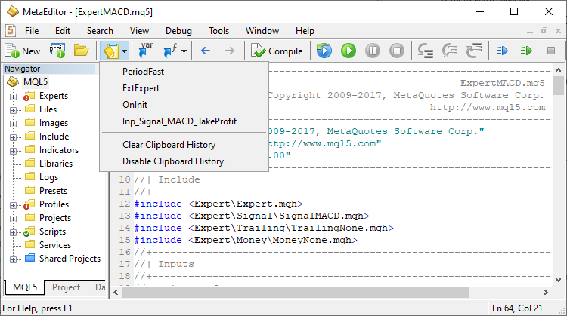Click the horizontal scrollbar right arrow
Viewport: 567px width, 316px height.
point(546,292)
